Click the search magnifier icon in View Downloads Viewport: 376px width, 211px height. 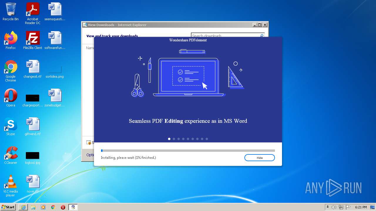pyautogui.click(x=262, y=35)
